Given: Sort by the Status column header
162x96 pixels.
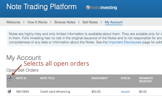Looking at the screenshot, I should (x=125, y=78).
